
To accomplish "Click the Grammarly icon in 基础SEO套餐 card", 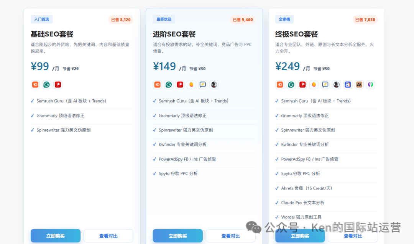I will [x=46, y=84].
